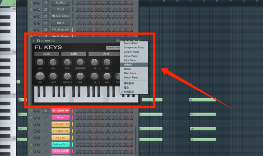Select the default preset
Screen dimensions: 263x156
pyautogui.click(x=134, y=65)
